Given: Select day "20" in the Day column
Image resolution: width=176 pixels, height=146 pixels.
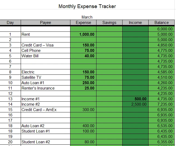Looking at the screenshot, I should [10, 142].
